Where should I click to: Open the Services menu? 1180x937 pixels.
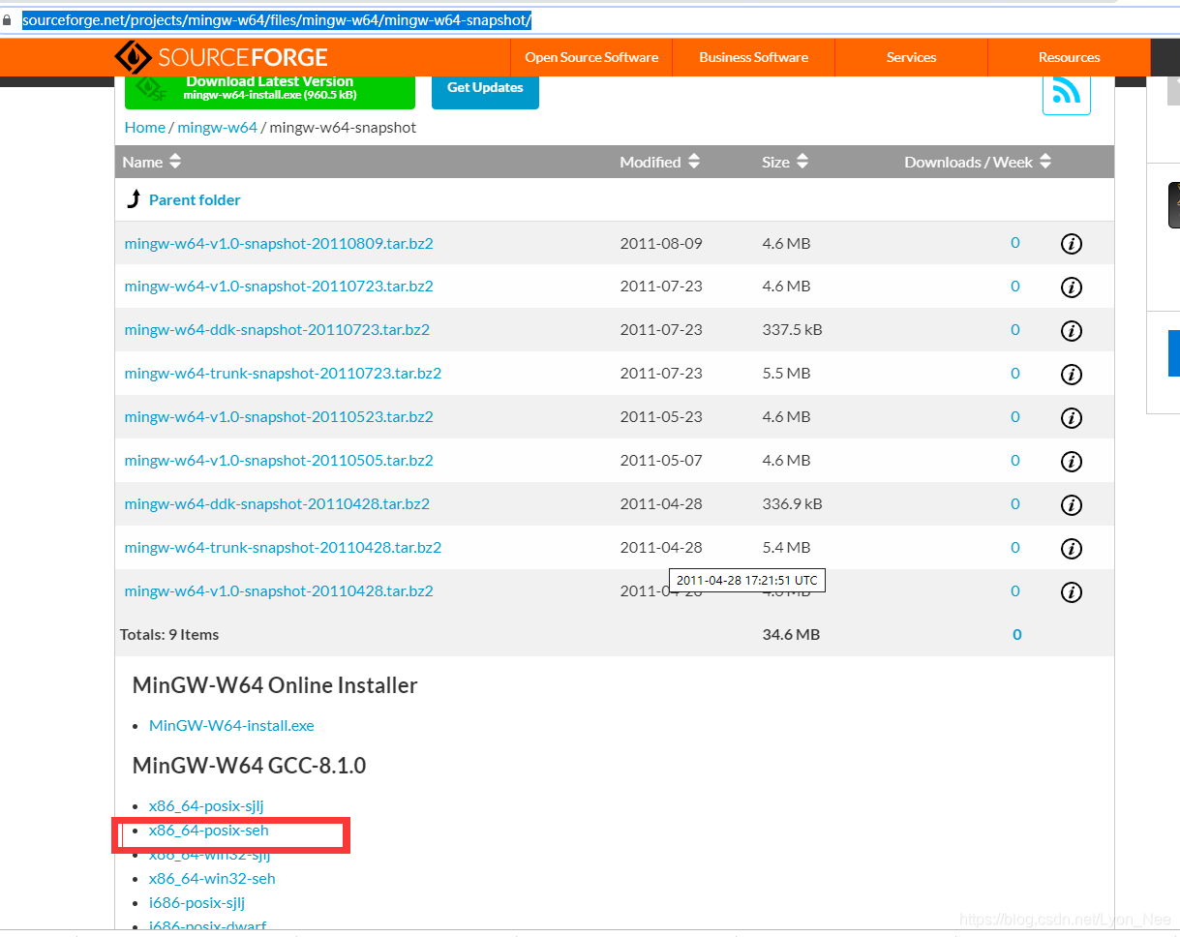(x=911, y=57)
